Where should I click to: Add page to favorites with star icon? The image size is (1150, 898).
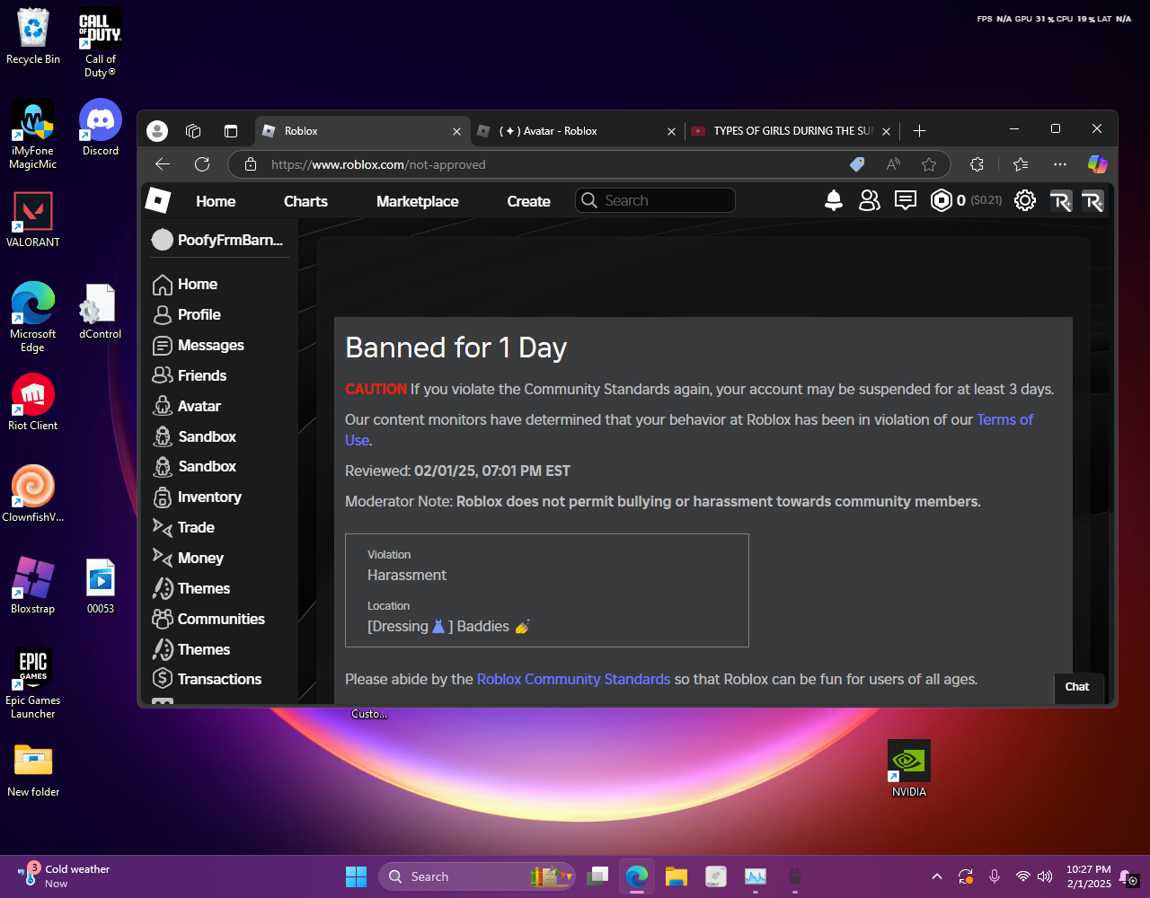[x=929, y=164]
